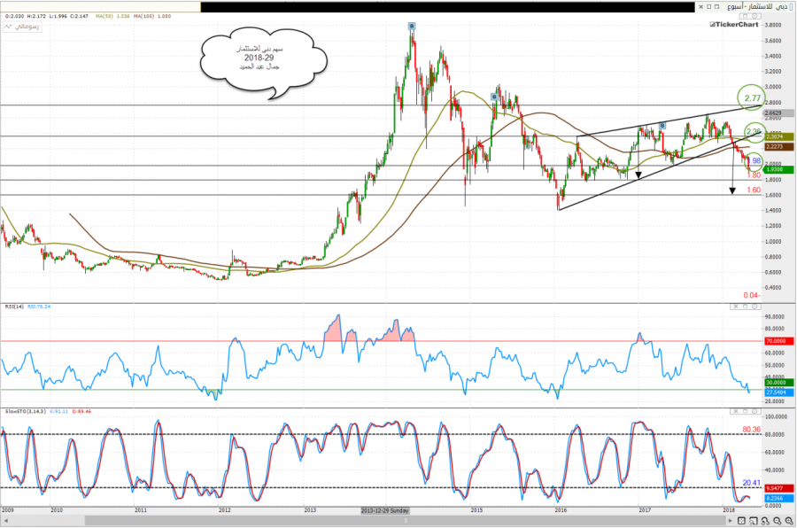The height and width of the screenshot is (528, 797).
Task: Click the olive 2.3074 MA price tag
Action: point(778,136)
